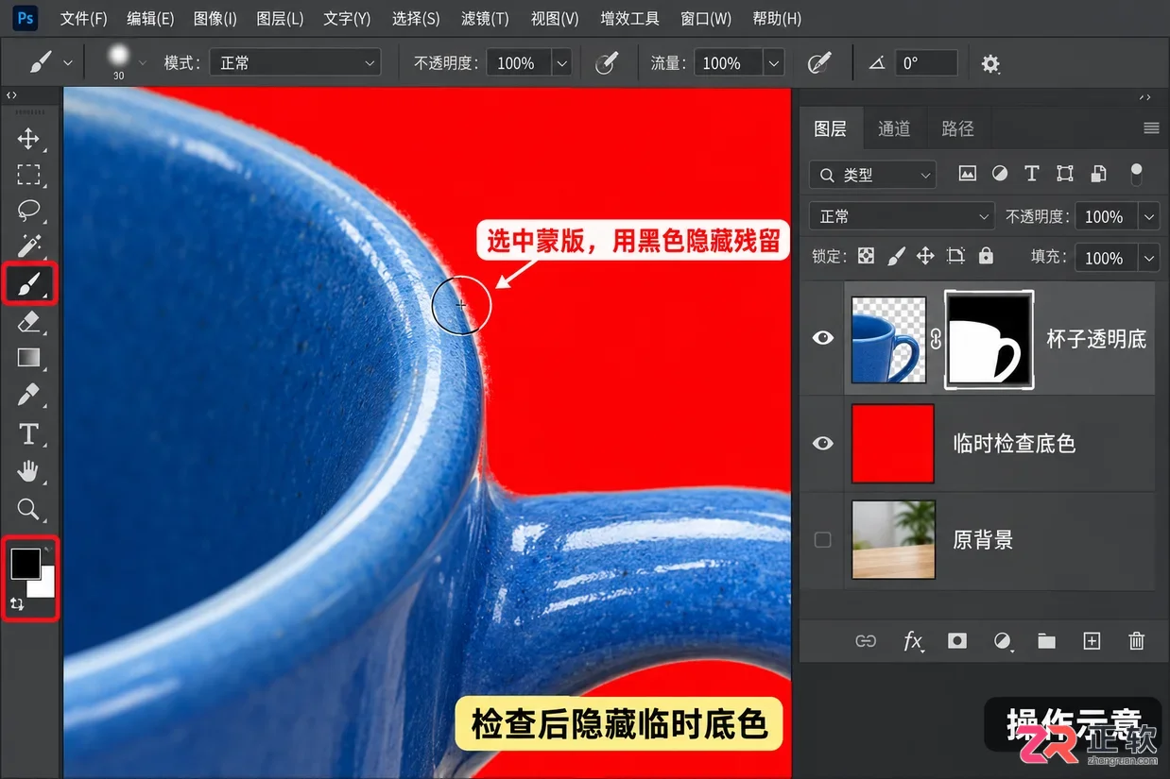Filter layers by pixel layer icon
This screenshot has height=779, width=1170.
[967, 174]
